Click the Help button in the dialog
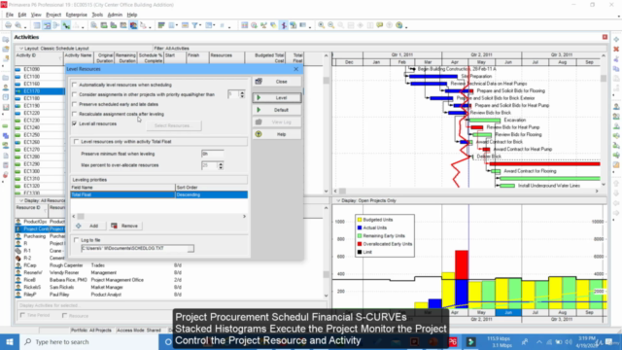This screenshot has width=622, height=350. coord(277,134)
